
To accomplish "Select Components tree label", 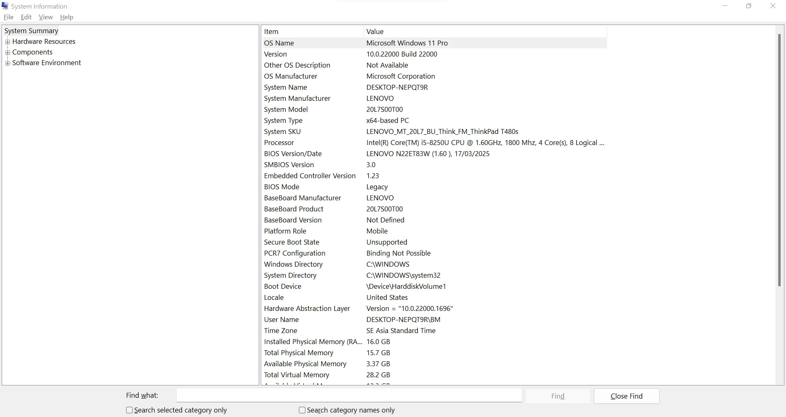I will click(x=32, y=52).
